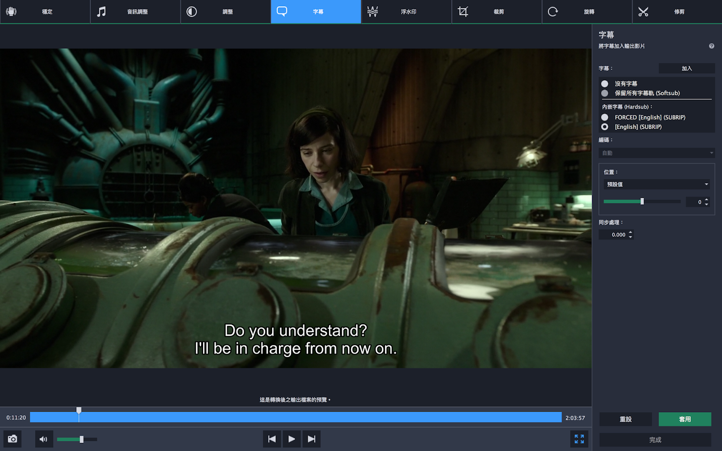Viewport: 722px width, 451px height.
Task: Open the 穩定 stabilization tab
Action: [45, 12]
